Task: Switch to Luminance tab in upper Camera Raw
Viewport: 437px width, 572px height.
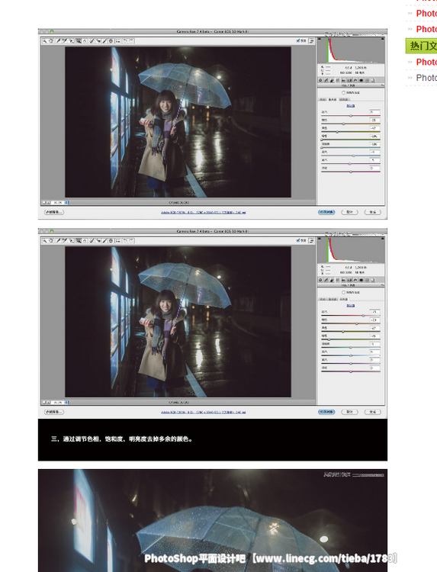Action: (x=345, y=100)
